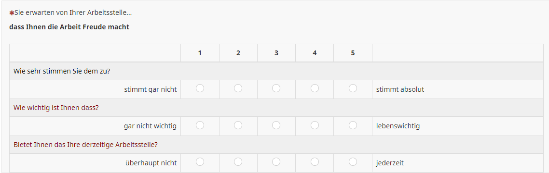Click the column header labeled 5
Viewport: 549px width, 173px height.
click(x=353, y=53)
